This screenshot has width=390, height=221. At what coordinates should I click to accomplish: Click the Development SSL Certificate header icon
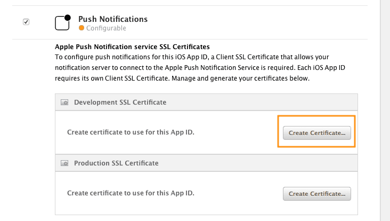(x=64, y=102)
